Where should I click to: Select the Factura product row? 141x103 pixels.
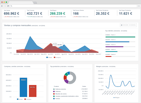tap(70, 99)
